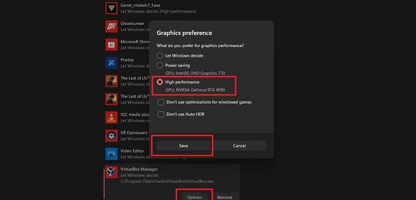Click the VLC media player cone icon
Image resolution: width=416 pixels, height=200 pixels.
point(111,117)
